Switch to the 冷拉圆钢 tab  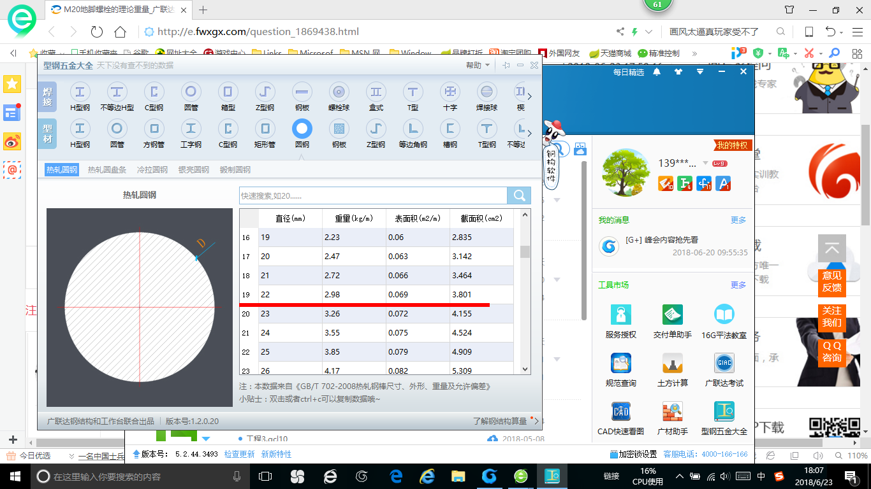coord(152,169)
